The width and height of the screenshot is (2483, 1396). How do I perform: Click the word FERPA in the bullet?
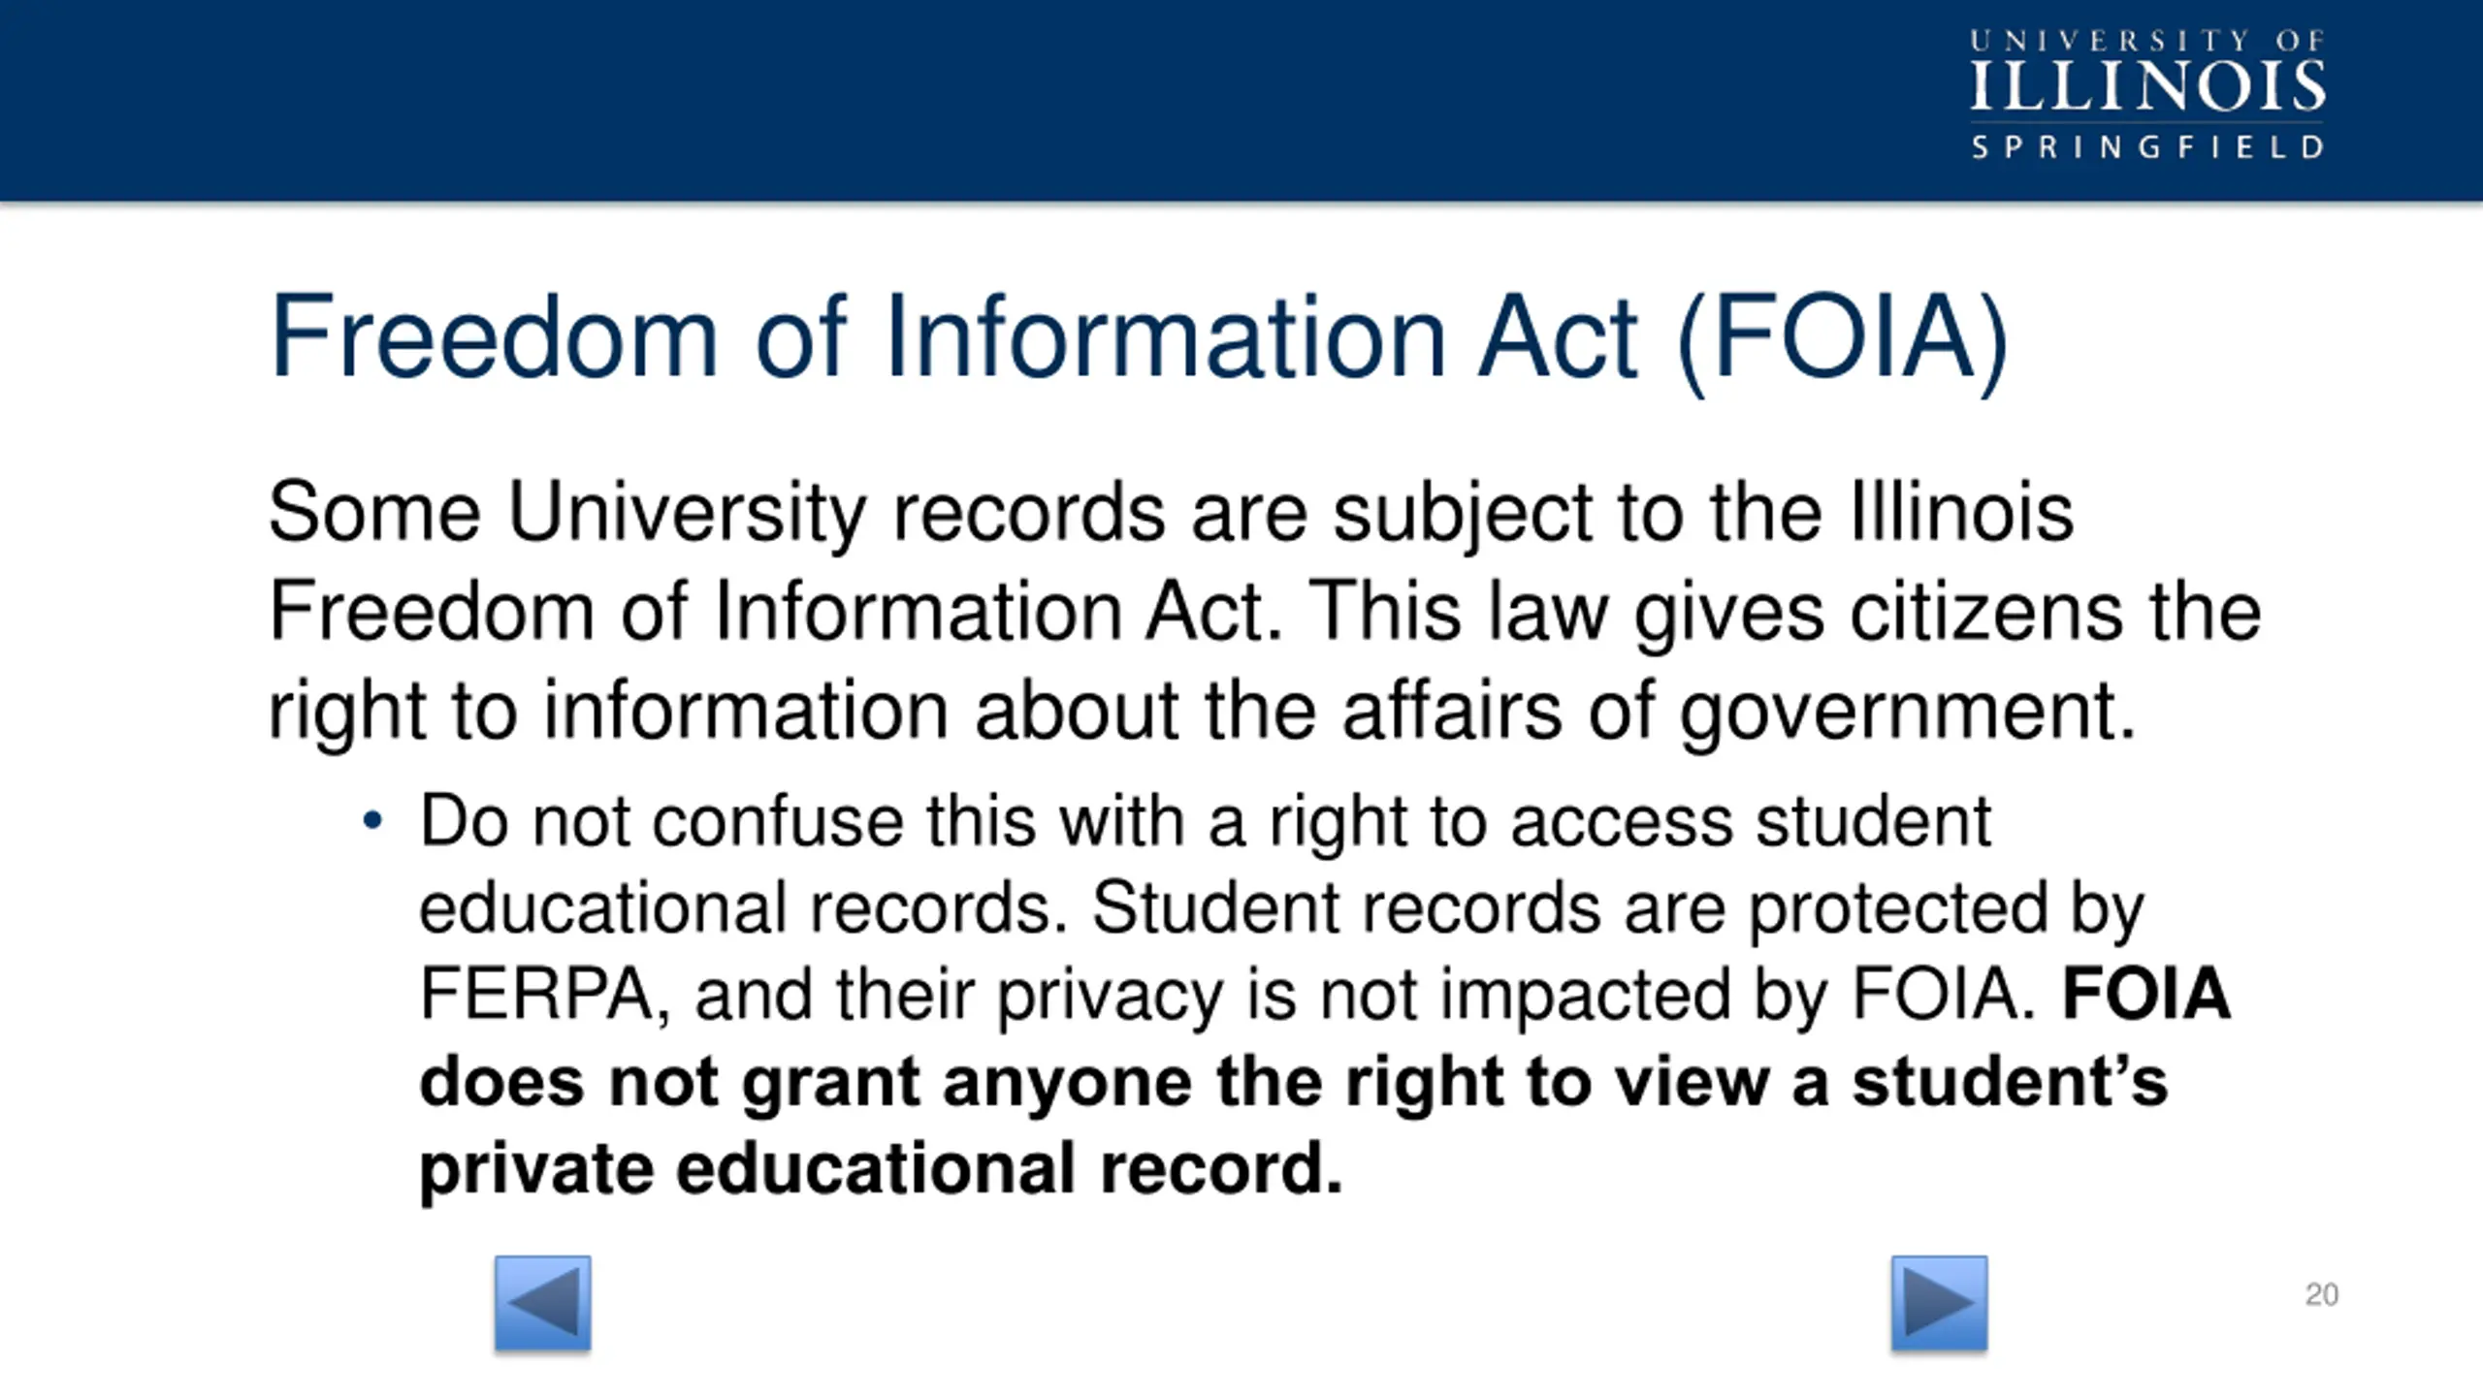(535, 994)
